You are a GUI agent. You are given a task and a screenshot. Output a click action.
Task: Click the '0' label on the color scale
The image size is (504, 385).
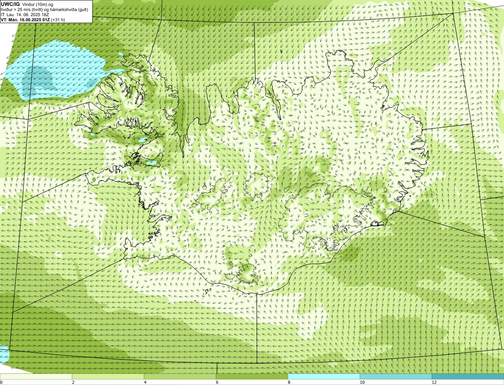click(x=1, y=382)
